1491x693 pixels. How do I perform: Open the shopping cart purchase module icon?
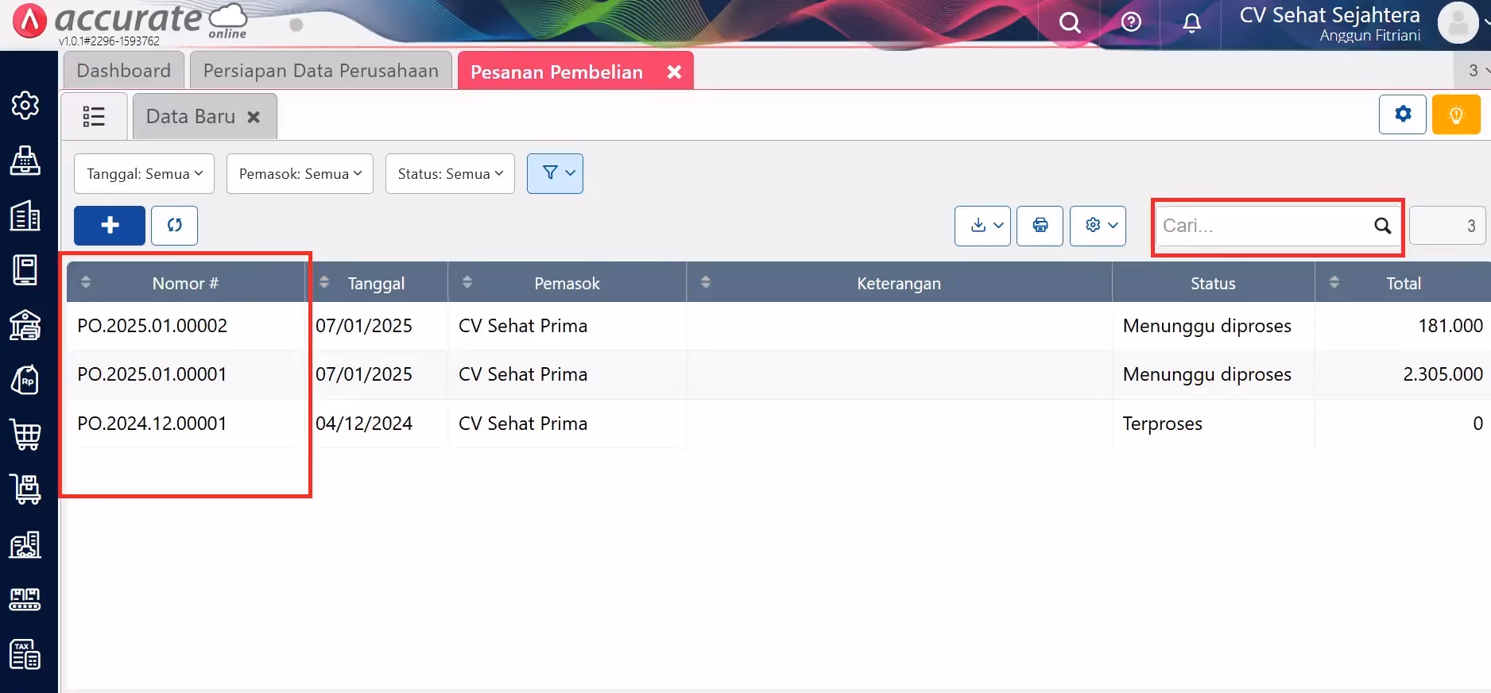pos(25,435)
